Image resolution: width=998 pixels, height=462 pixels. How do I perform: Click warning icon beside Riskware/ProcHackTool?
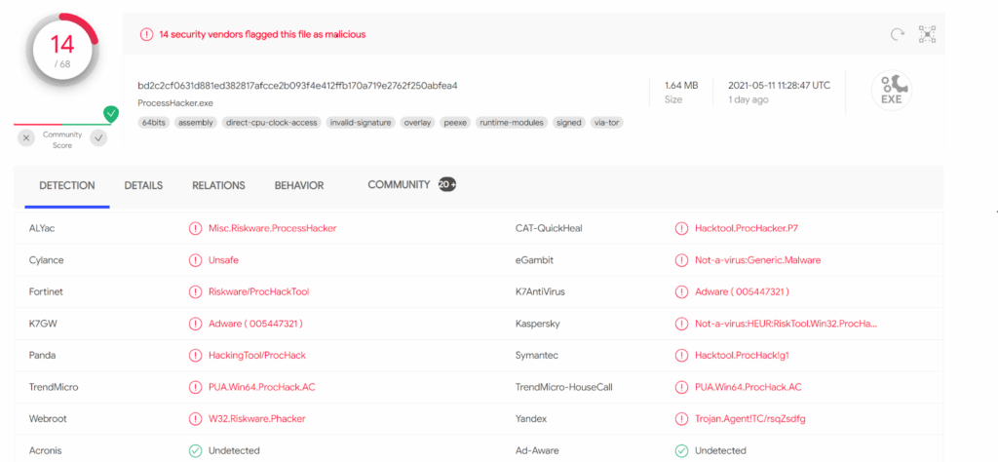[195, 292]
